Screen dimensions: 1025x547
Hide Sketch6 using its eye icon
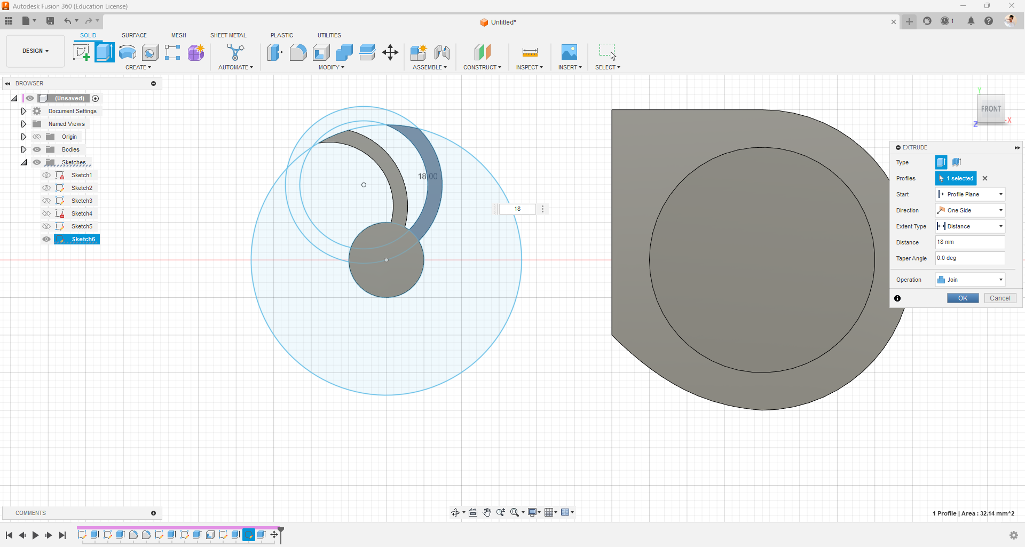46,239
